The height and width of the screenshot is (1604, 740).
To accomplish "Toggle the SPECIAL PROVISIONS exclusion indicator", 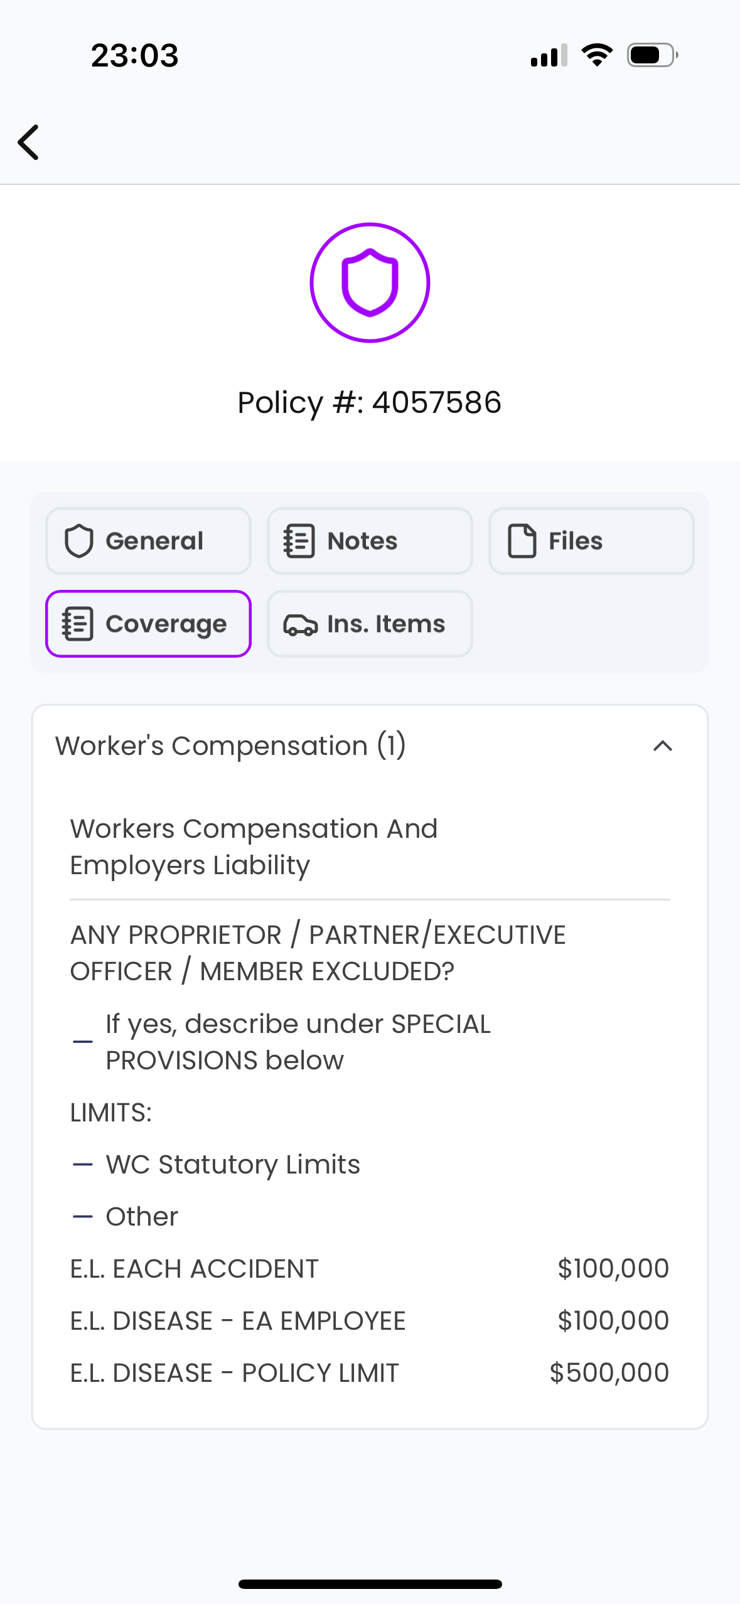I will point(83,1042).
